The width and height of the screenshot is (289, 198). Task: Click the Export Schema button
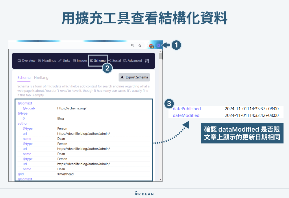coord(134,77)
